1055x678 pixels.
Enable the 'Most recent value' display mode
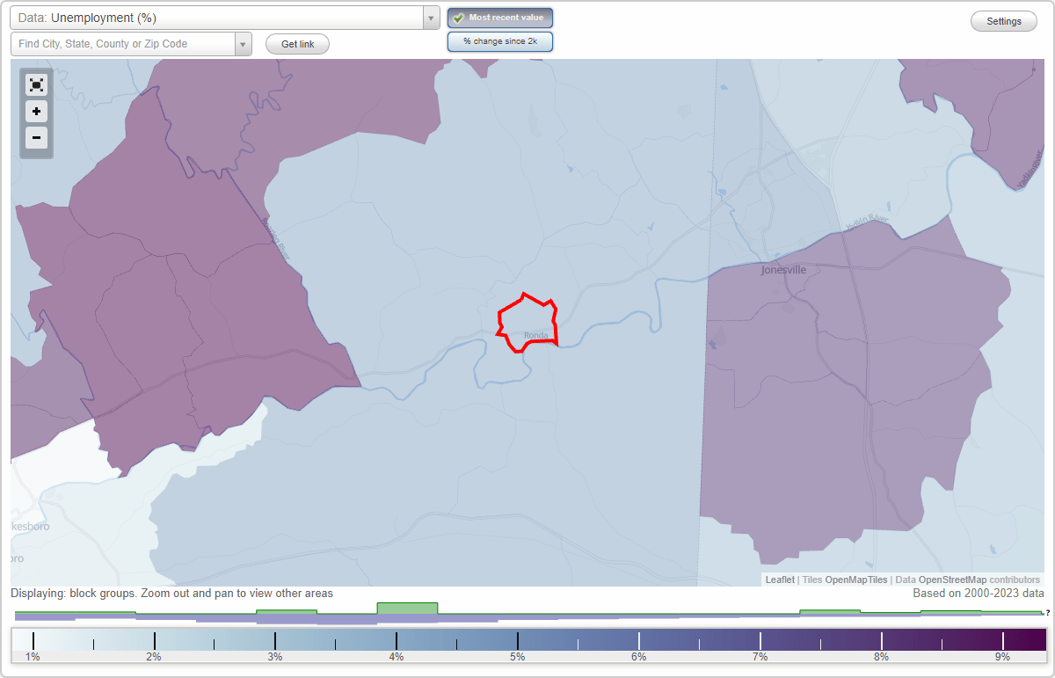499,18
